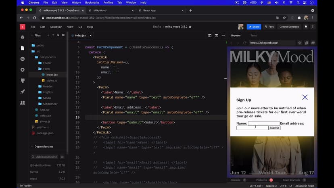Switch to the Tests tab

[x=253, y=36]
